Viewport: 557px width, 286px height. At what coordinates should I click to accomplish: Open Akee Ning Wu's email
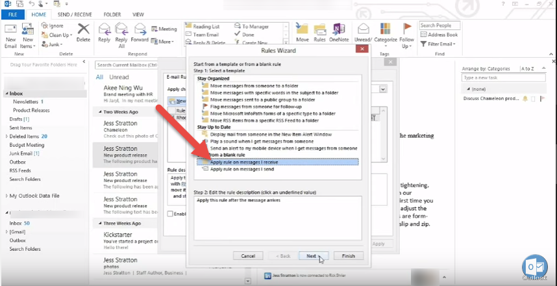click(x=126, y=94)
